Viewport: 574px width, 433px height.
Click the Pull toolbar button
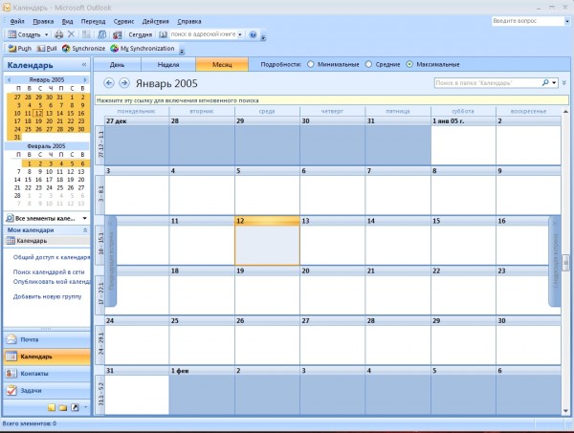(x=47, y=49)
